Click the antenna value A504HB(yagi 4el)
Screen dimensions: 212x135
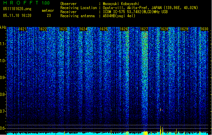(119, 16)
